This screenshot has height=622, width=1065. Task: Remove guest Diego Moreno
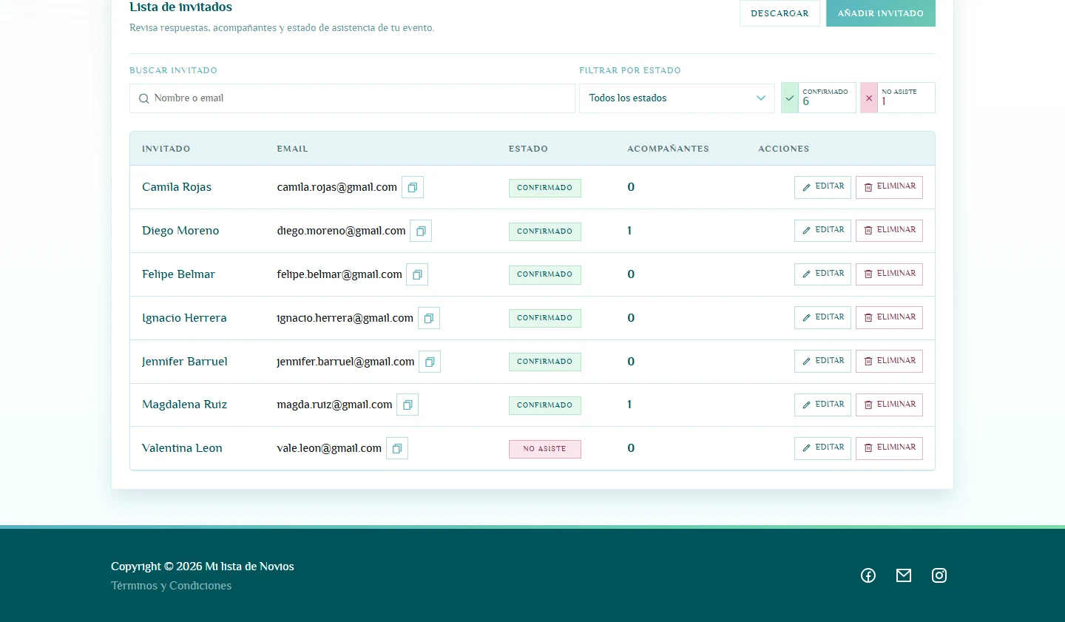click(889, 231)
